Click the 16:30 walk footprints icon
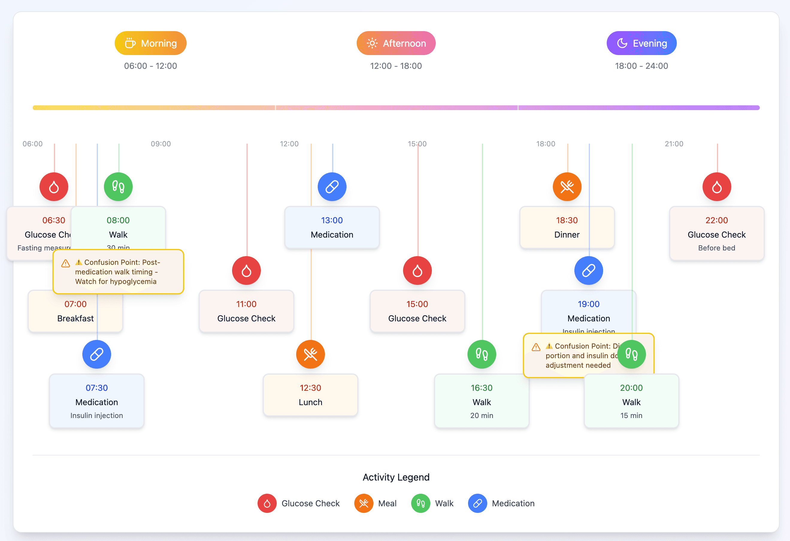The height and width of the screenshot is (541, 790). [x=482, y=354]
